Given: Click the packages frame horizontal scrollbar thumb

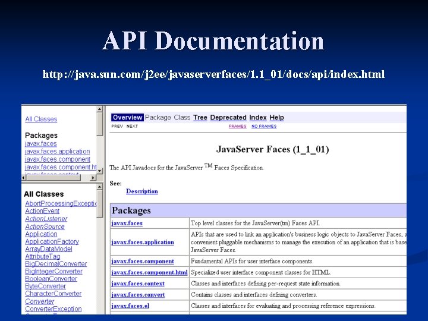Looking at the screenshot, I should (x=53, y=177).
